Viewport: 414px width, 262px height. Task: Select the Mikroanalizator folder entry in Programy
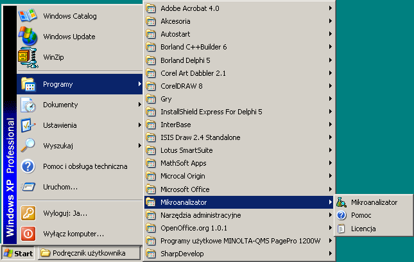point(240,202)
